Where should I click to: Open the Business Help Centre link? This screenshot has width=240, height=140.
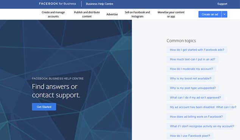pos(100,4)
